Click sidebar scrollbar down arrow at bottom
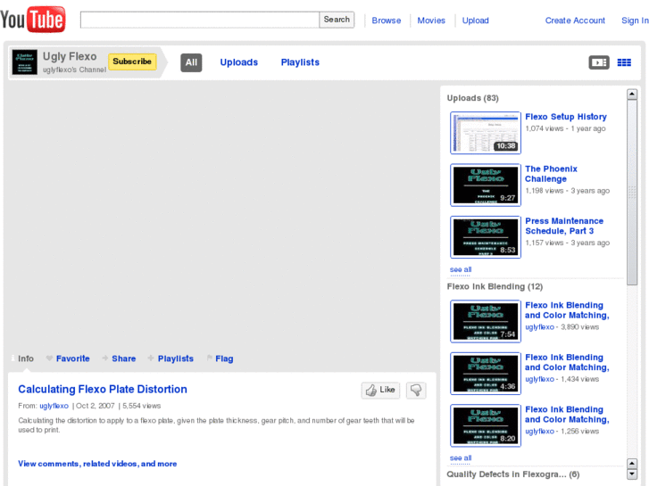The height and width of the screenshot is (486, 649). click(632, 474)
